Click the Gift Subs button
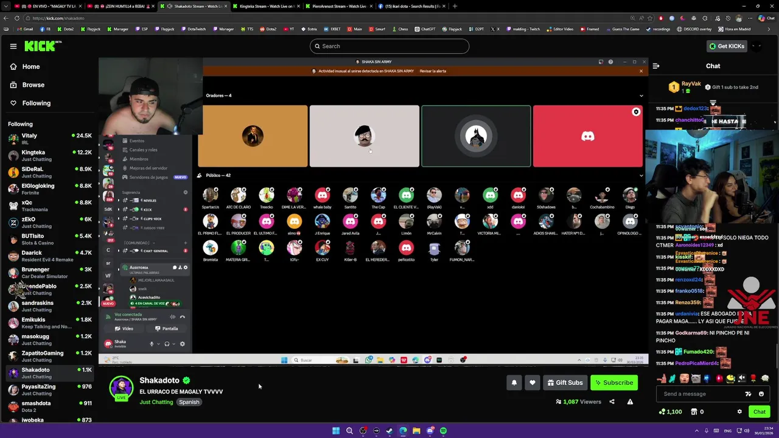The image size is (779, 438). [x=565, y=383]
